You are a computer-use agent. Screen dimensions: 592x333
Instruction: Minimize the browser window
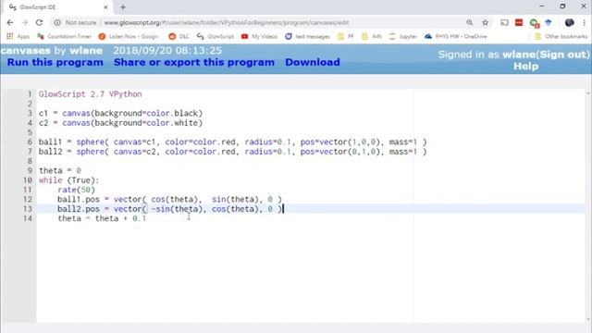coord(542,6)
